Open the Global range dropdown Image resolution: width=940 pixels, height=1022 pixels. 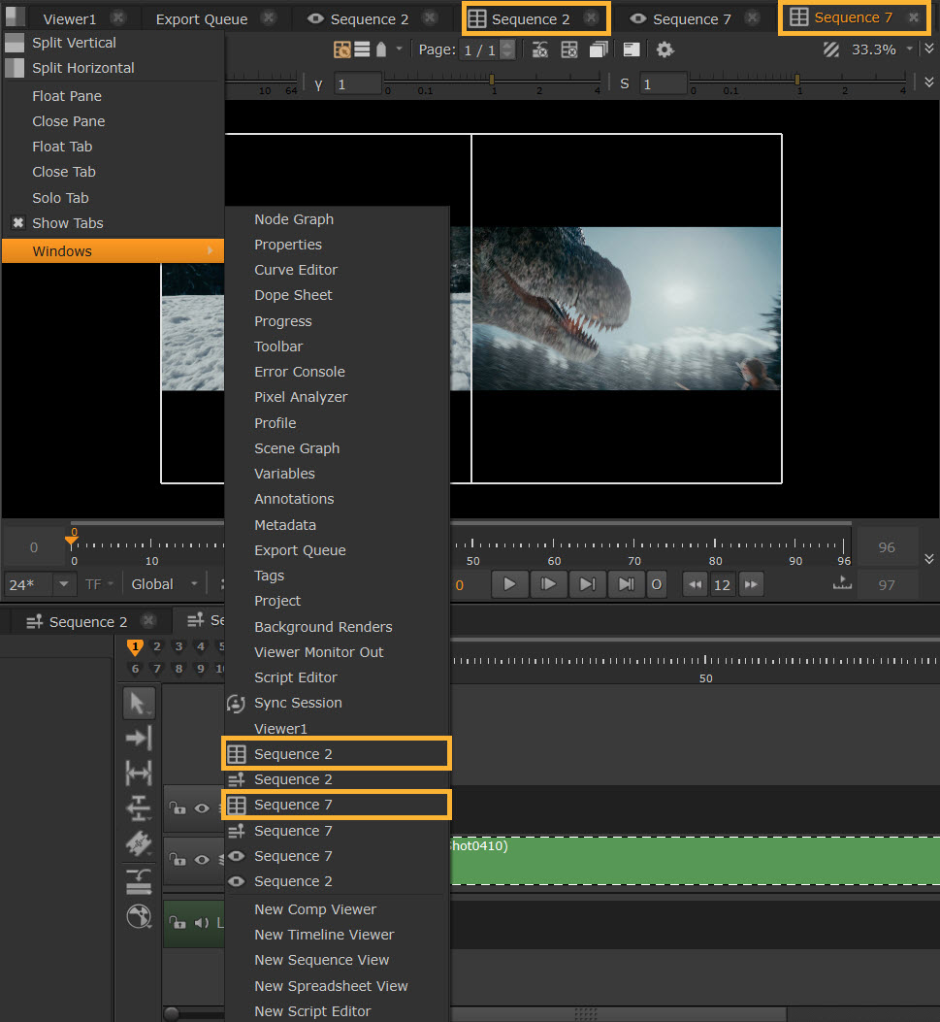(x=164, y=584)
